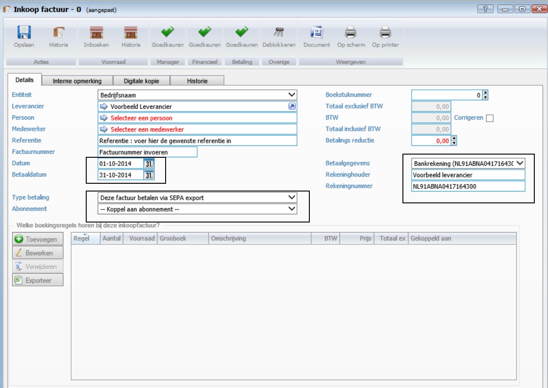Increase the Boekstuknummer with up arrow
Image resolution: width=548 pixels, height=388 pixels.
coord(485,93)
